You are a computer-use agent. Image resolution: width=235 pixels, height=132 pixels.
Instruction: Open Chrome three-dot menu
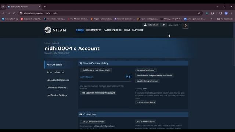(x=232, y=13)
